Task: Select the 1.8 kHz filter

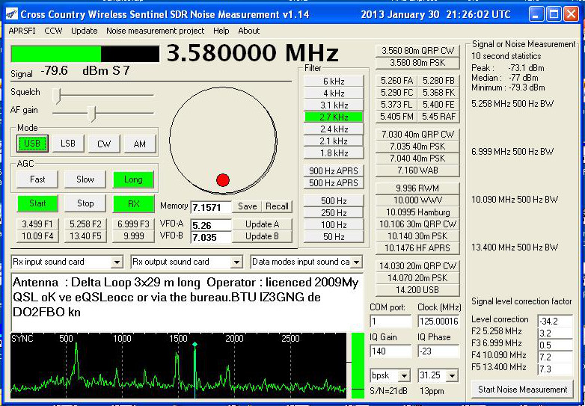Action: pyautogui.click(x=334, y=153)
